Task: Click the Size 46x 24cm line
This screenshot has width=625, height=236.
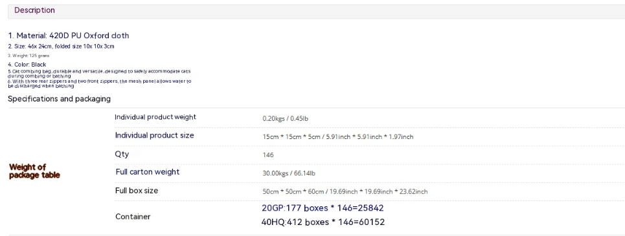Action: 62,46
